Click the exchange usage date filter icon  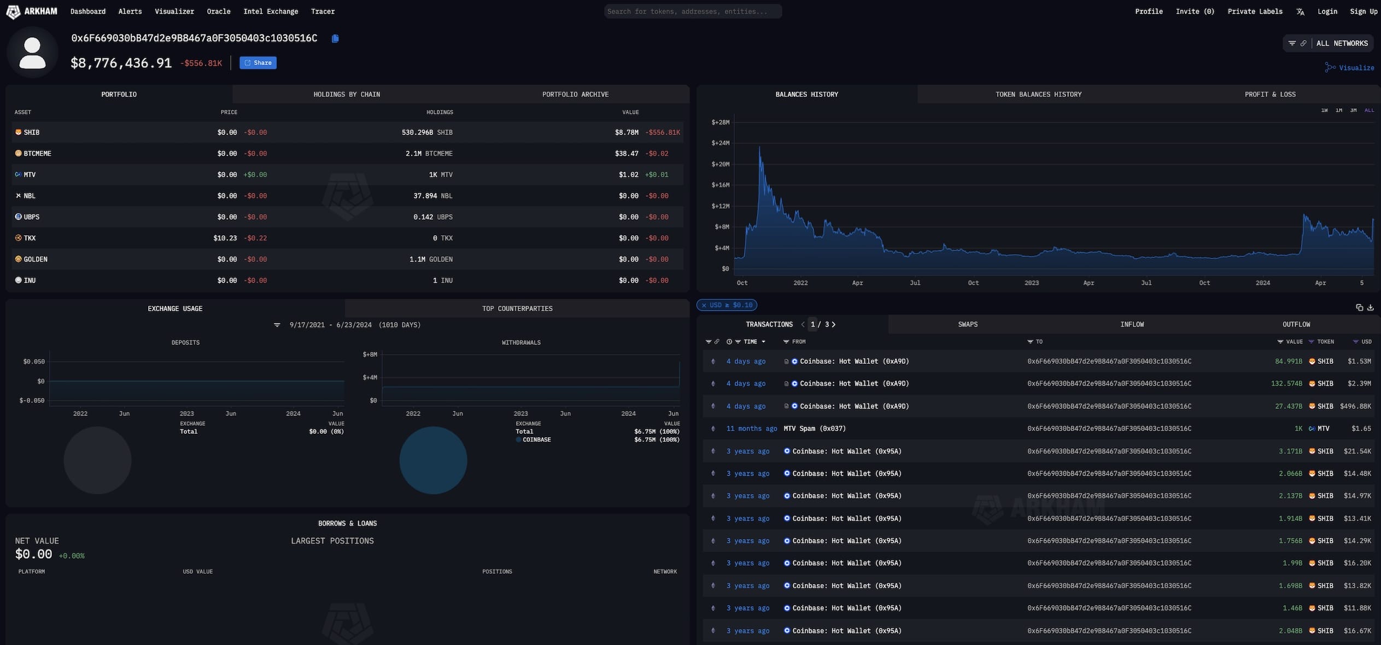277,325
